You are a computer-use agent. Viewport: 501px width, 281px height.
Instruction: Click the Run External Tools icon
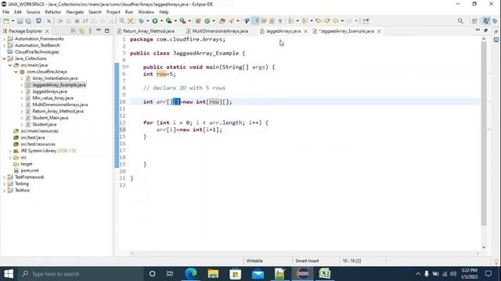pos(182,21)
